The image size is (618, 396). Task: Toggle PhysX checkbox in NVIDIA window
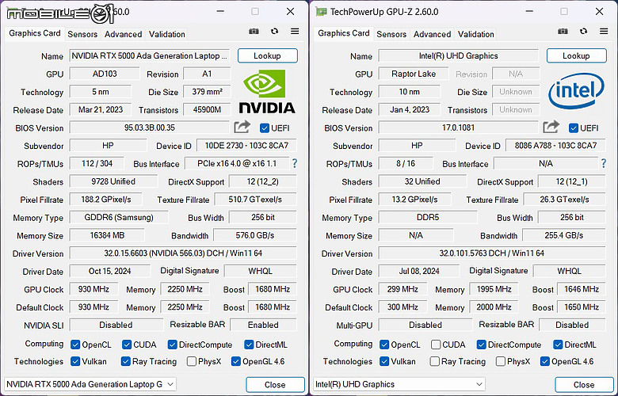coord(192,361)
